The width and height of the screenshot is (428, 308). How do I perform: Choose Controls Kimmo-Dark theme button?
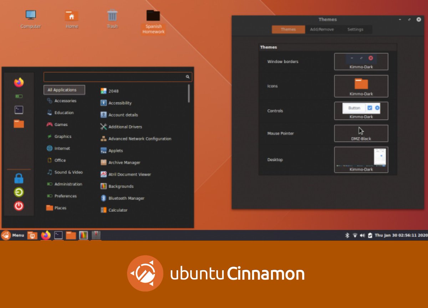[x=361, y=111]
